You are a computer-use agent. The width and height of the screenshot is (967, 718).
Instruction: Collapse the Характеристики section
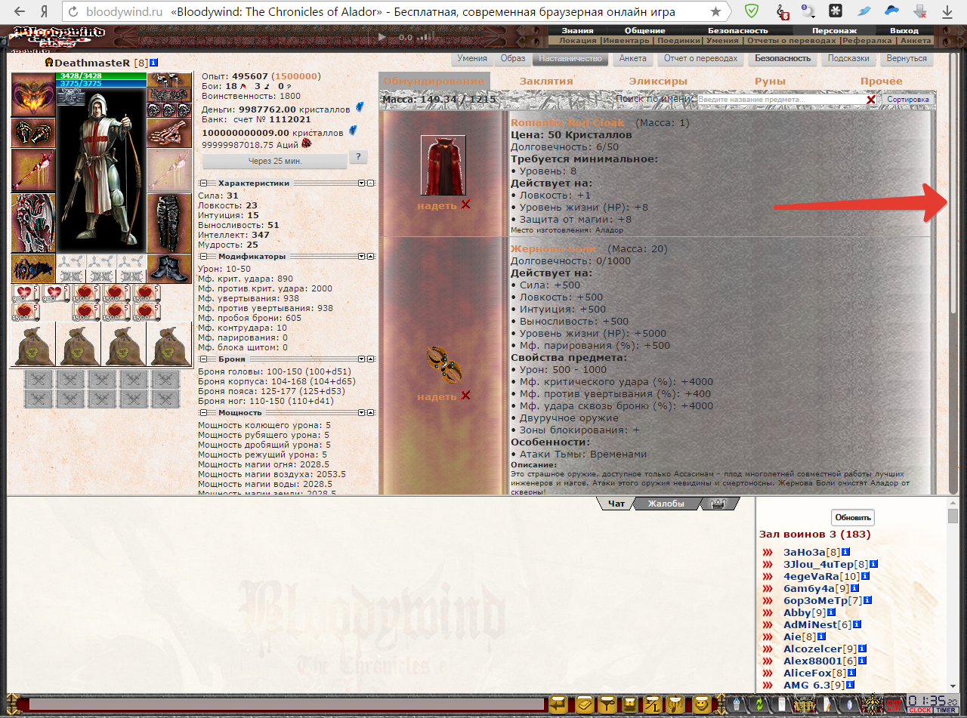[203, 183]
